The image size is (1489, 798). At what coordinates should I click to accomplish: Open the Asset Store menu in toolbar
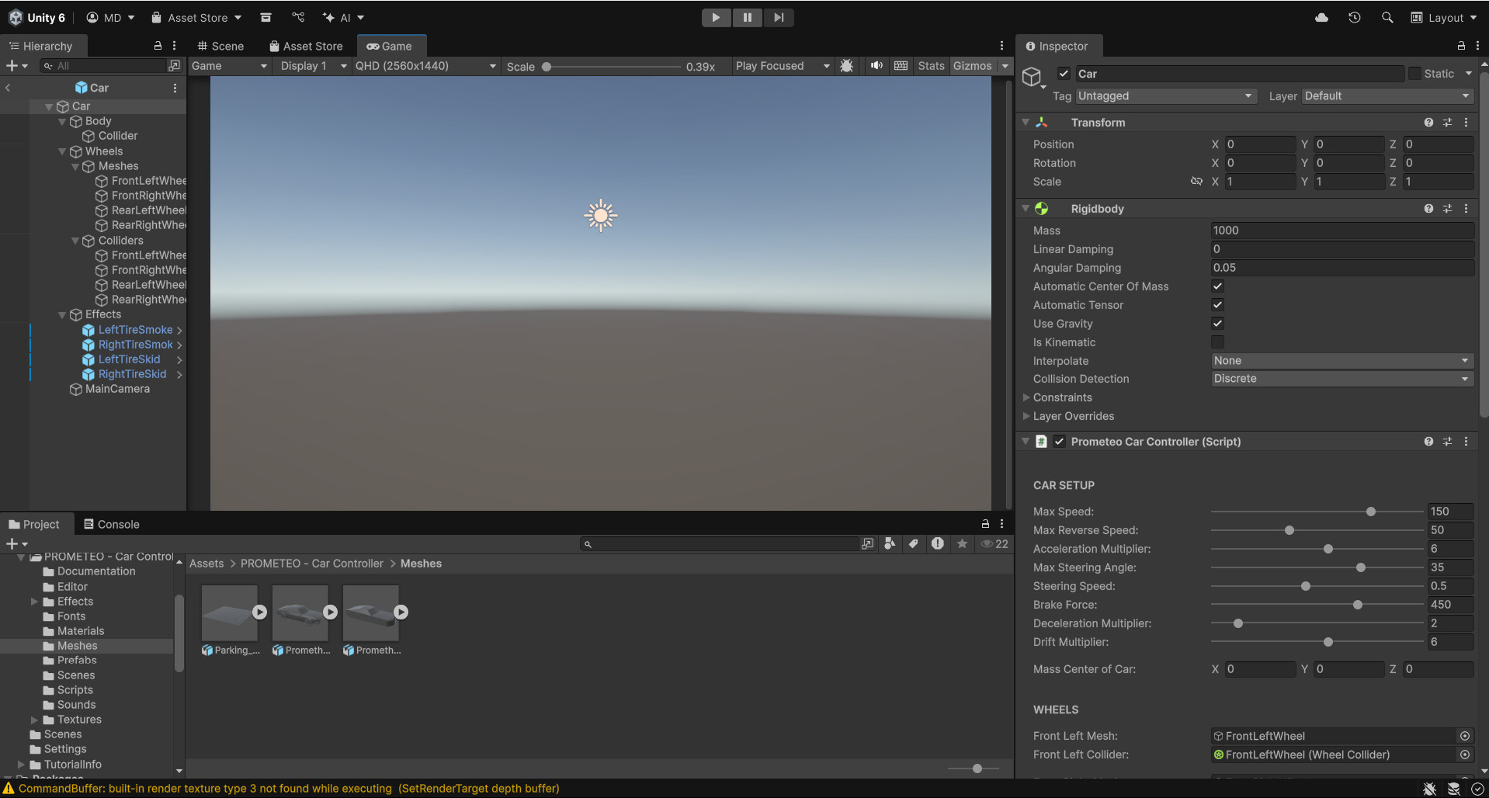196,17
